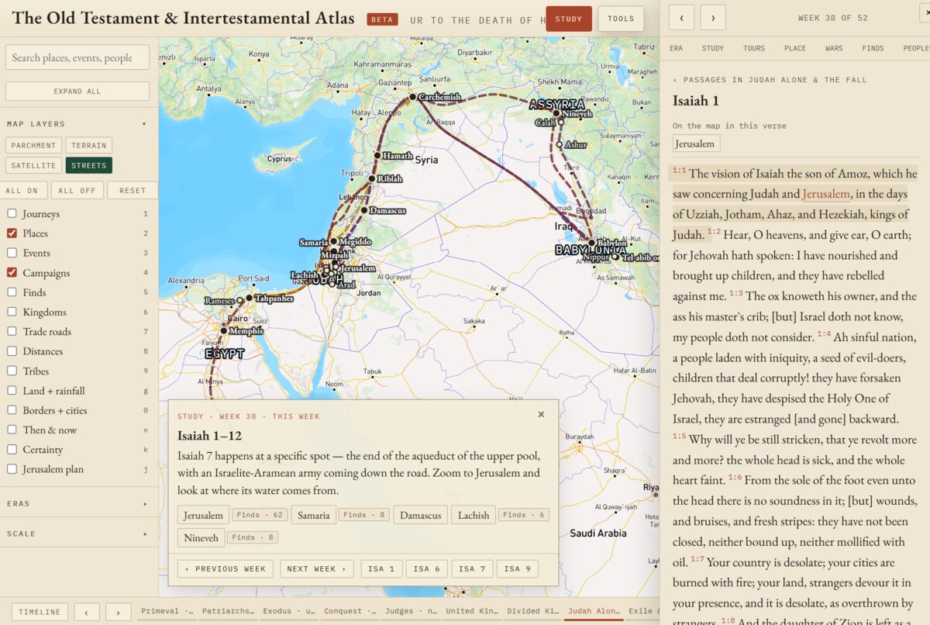Image resolution: width=930 pixels, height=625 pixels.
Task: Click the Damascus map marker
Action: pyautogui.click(x=363, y=210)
